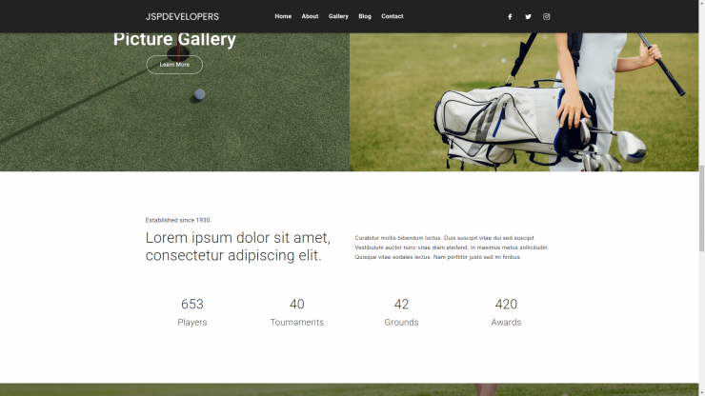Click the golf bag photo
Image resolution: width=705 pixels, height=396 pixels.
[524, 102]
